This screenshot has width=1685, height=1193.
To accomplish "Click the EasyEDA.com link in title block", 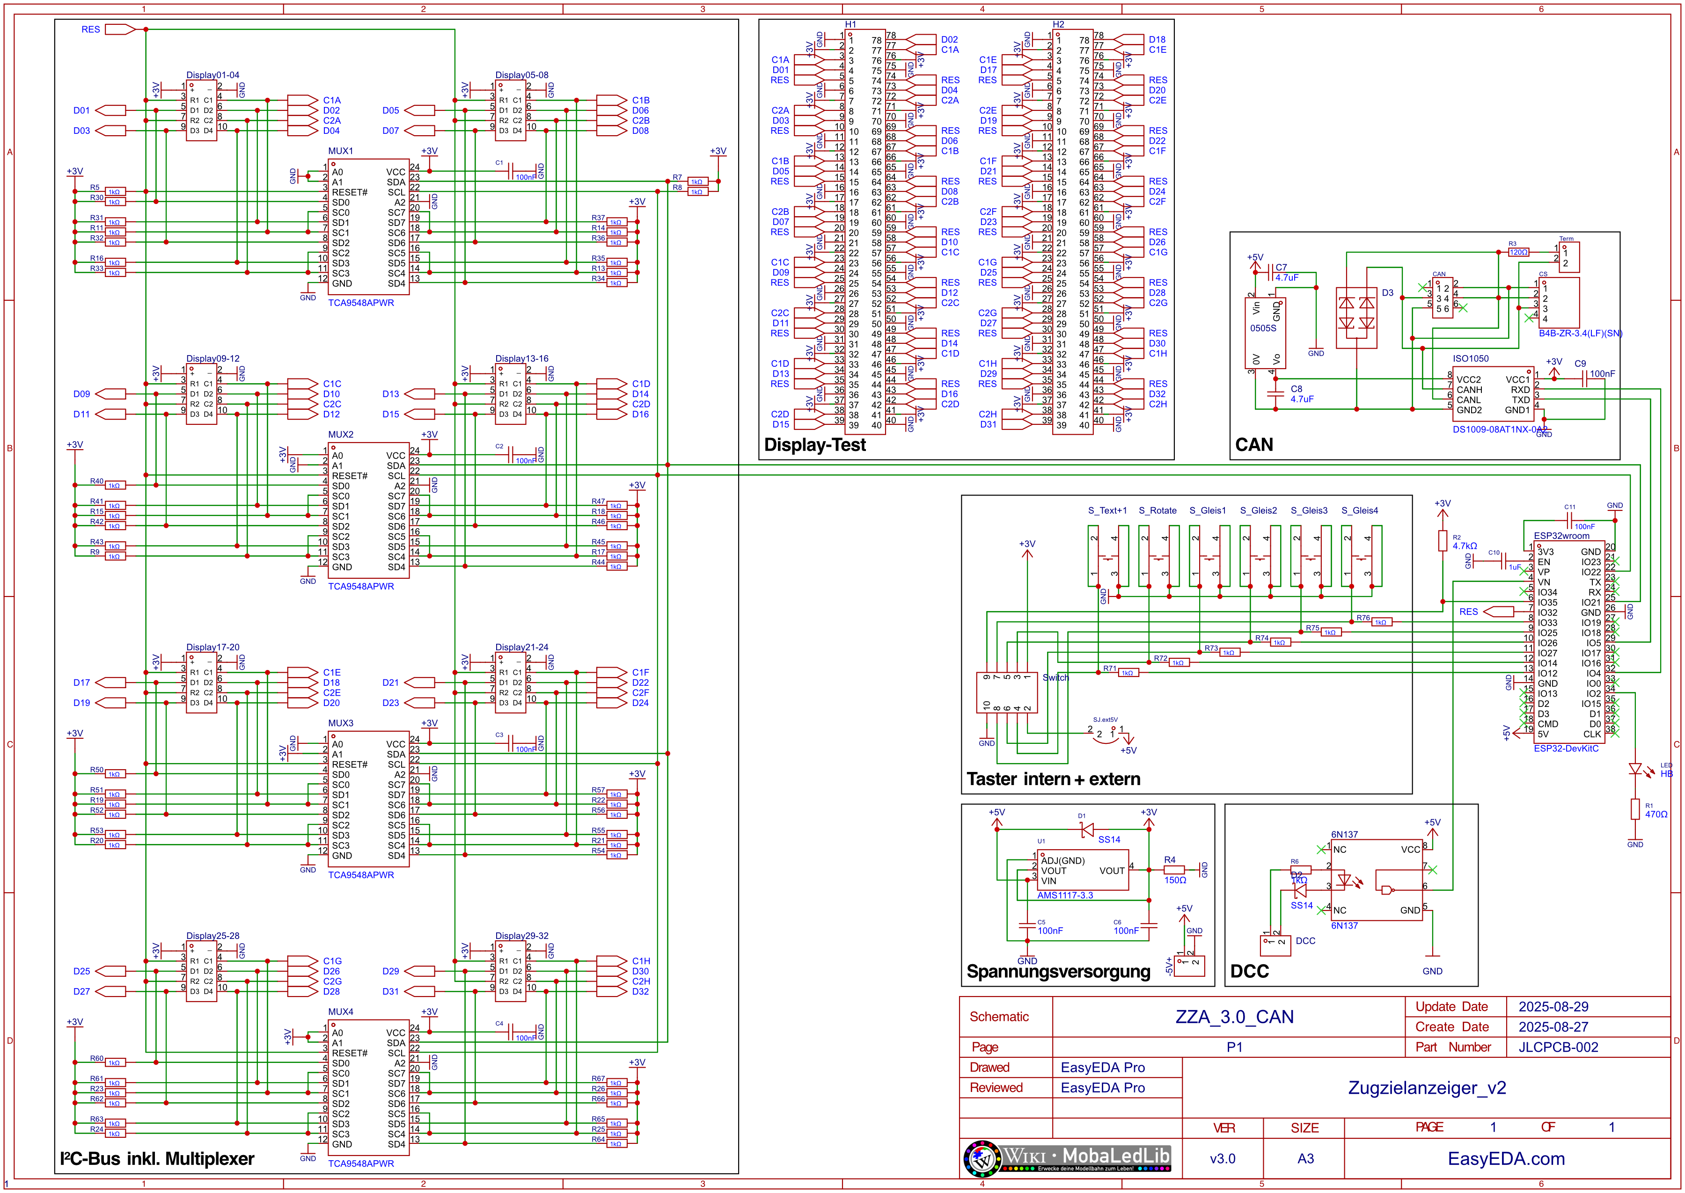I will 1506,1158.
